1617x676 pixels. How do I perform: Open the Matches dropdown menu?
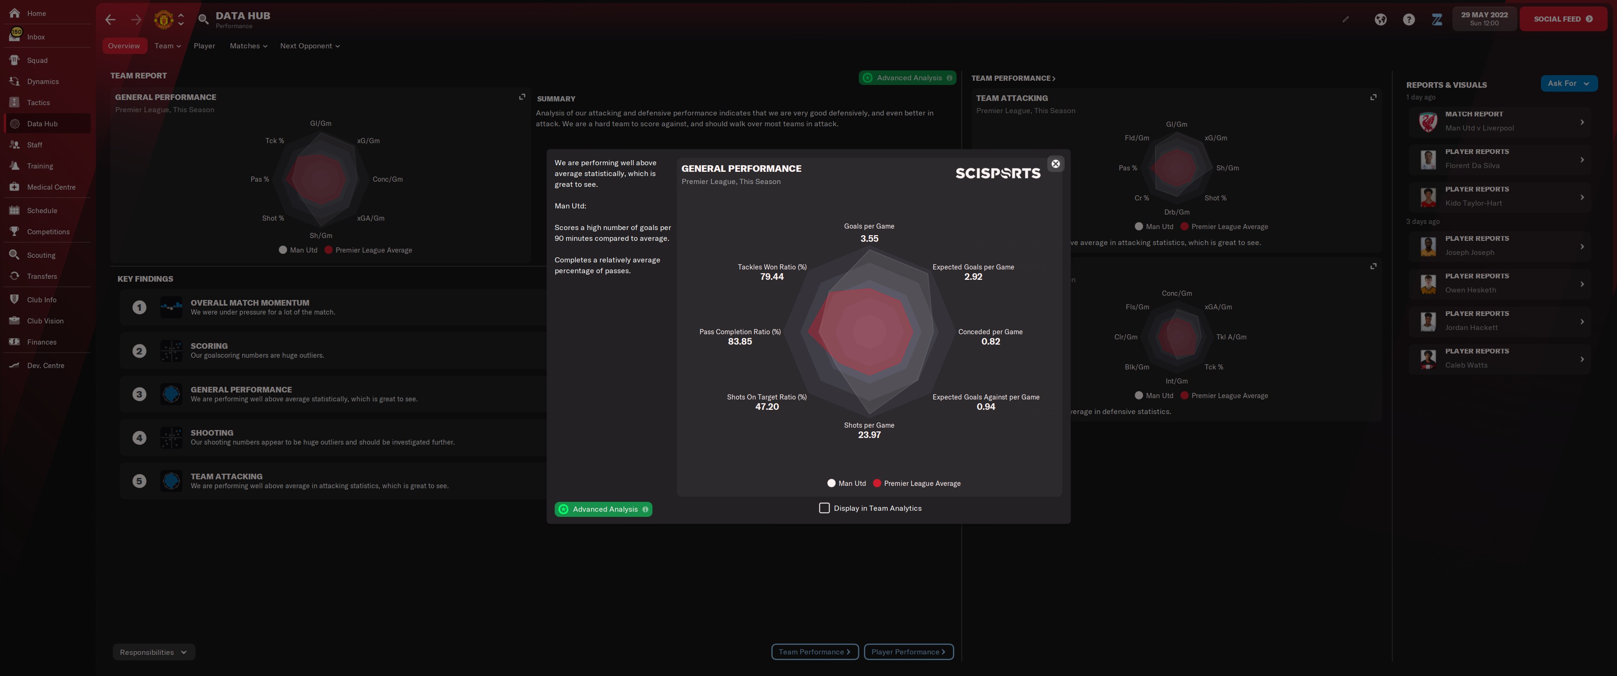pyautogui.click(x=249, y=46)
